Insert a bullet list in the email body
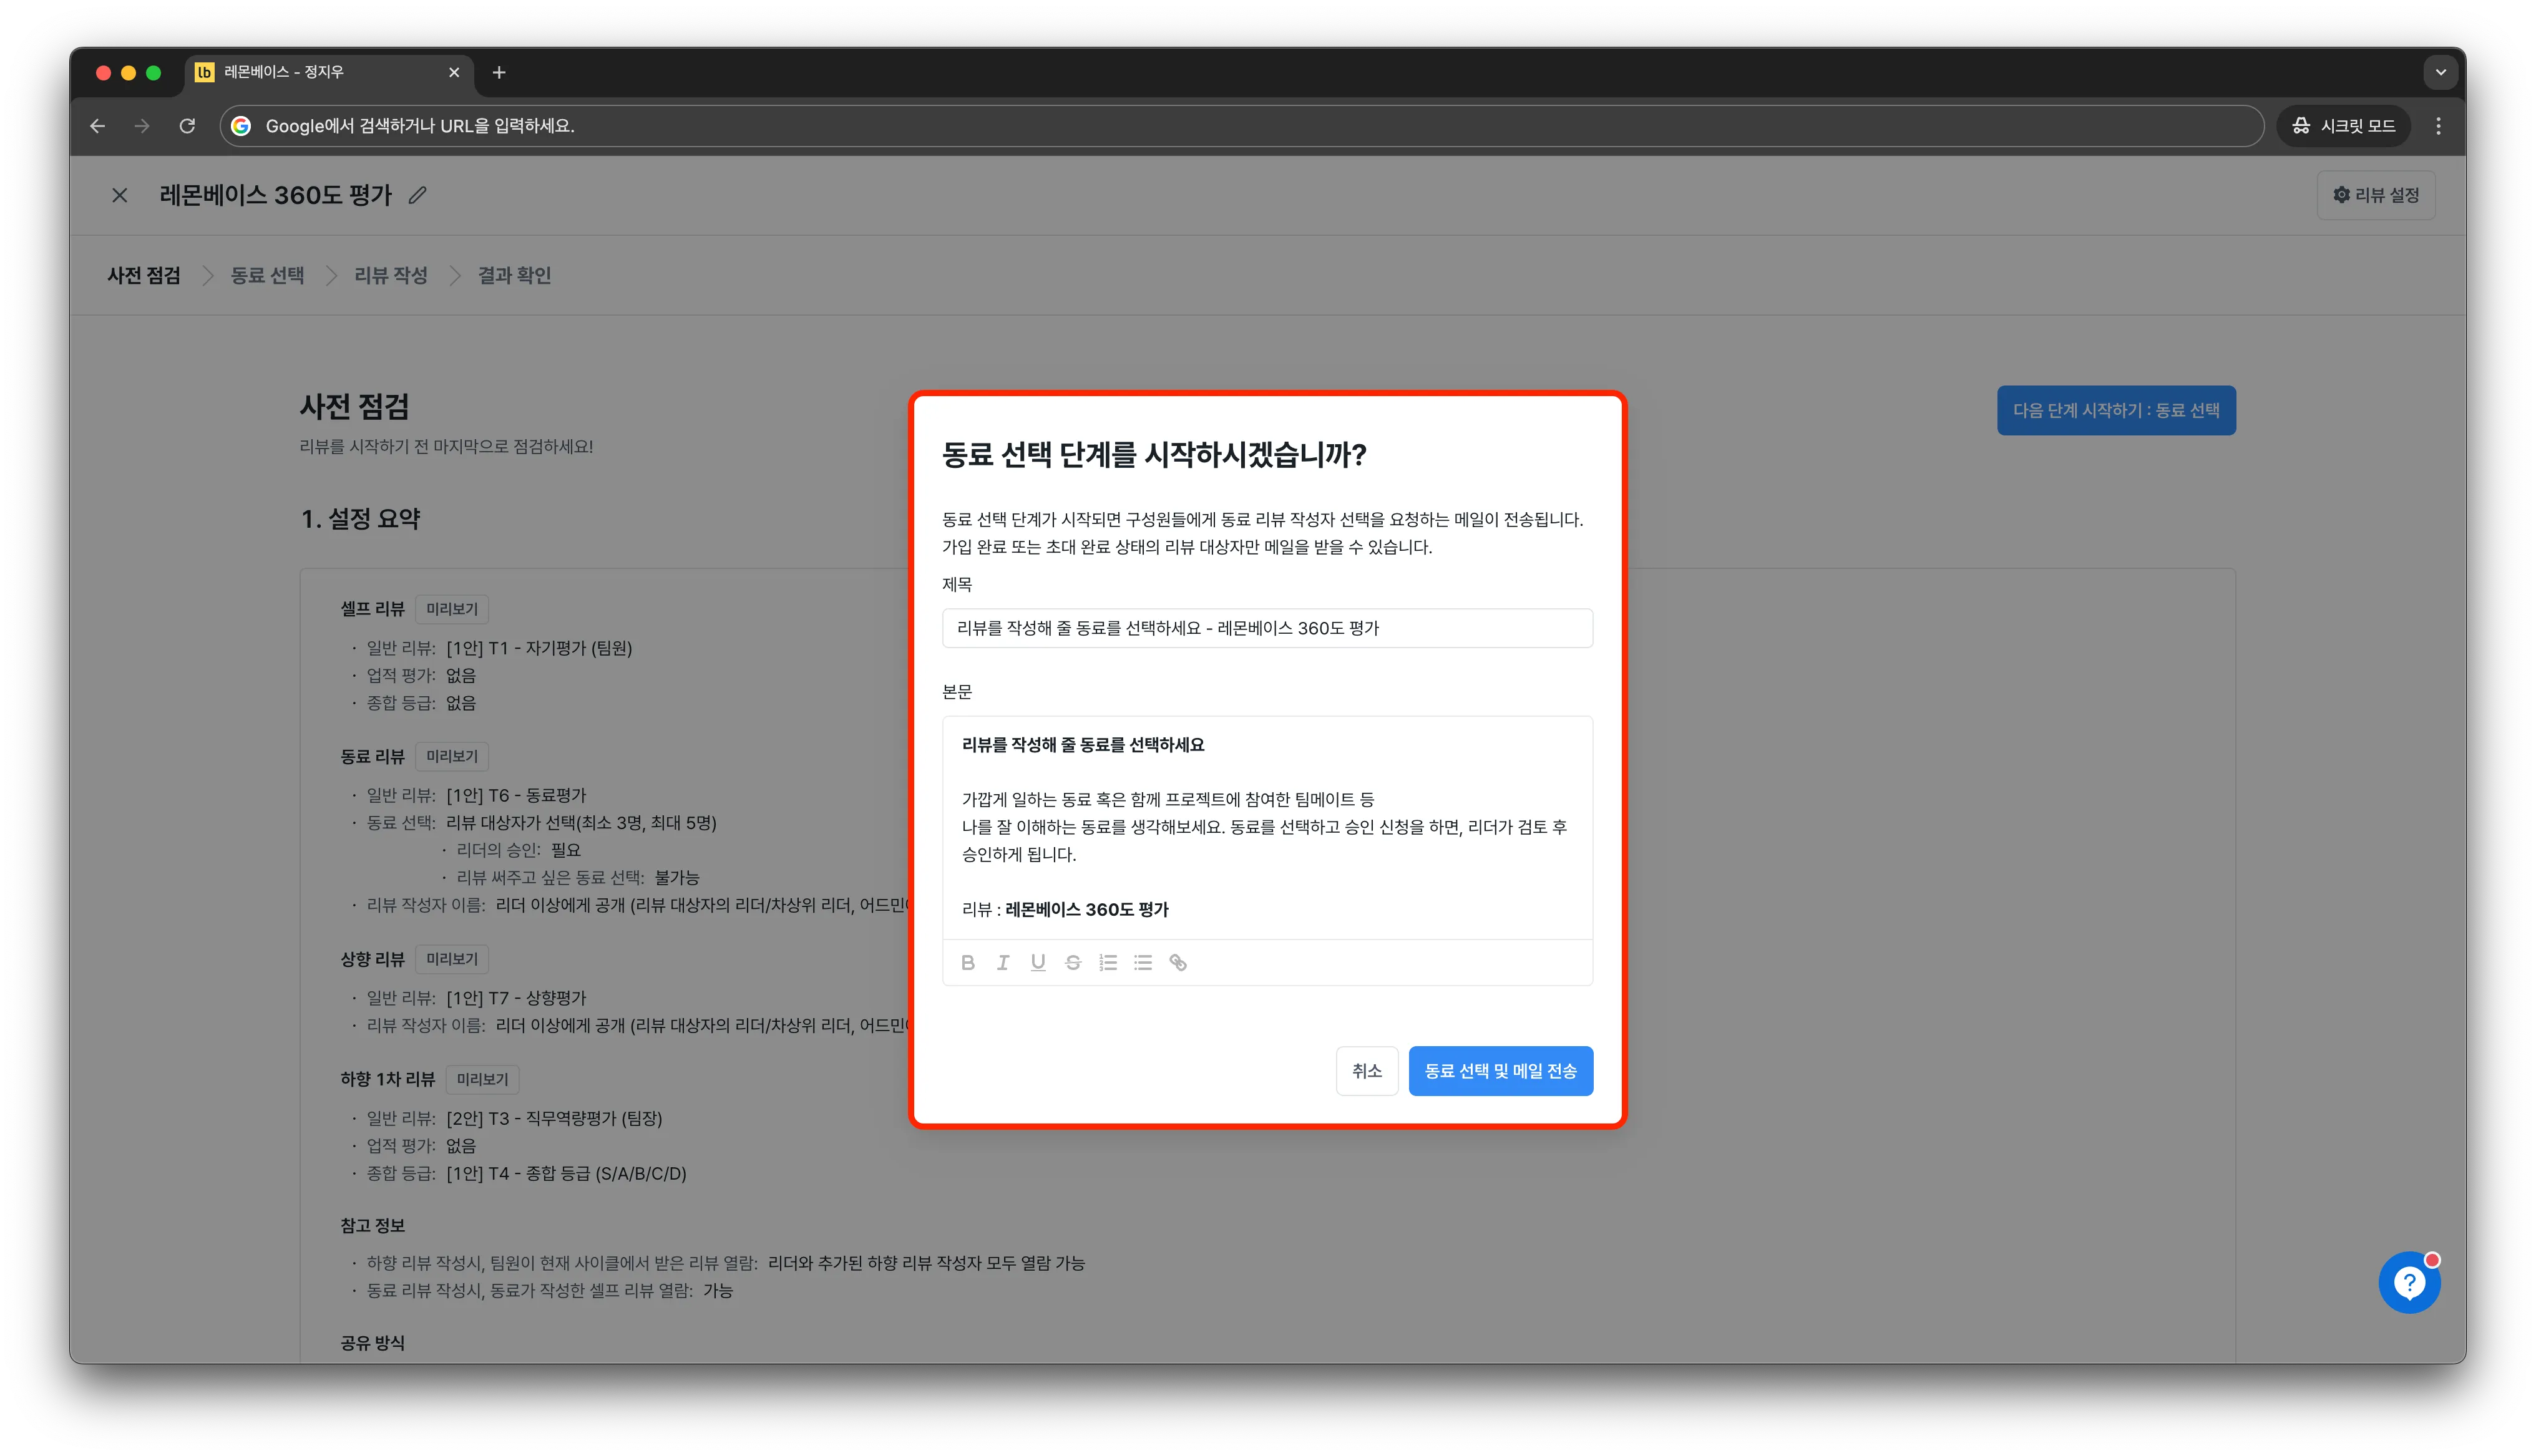This screenshot has width=2536, height=1456. pyautogui.click(x=1143, y=963)
